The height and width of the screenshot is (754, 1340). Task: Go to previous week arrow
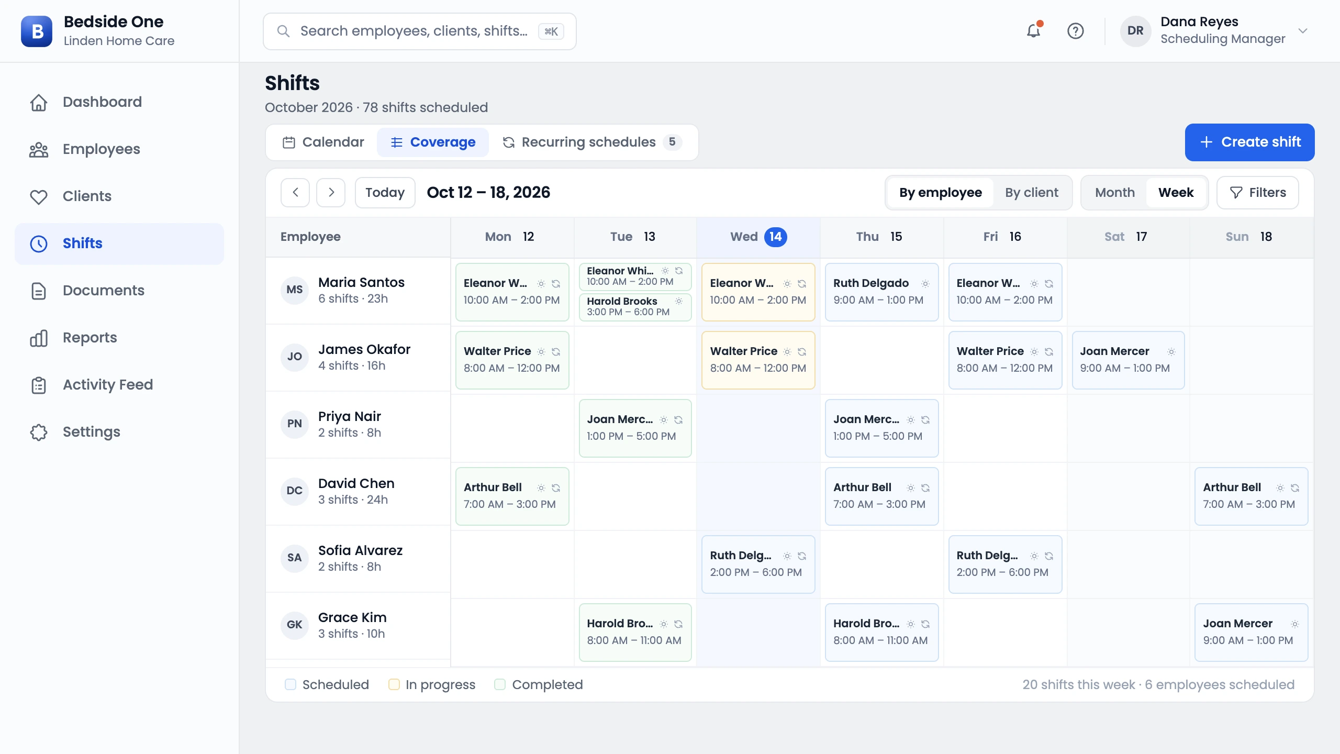coord(295,193)
